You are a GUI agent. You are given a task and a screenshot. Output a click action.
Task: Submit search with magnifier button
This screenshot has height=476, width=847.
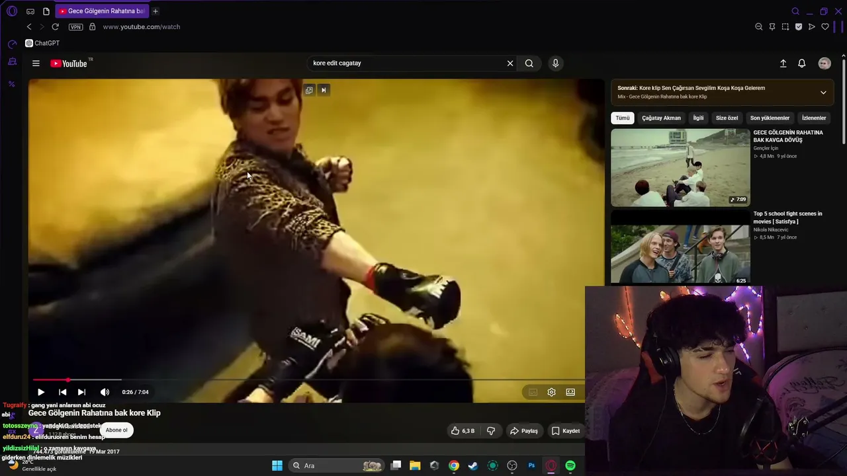529,63
